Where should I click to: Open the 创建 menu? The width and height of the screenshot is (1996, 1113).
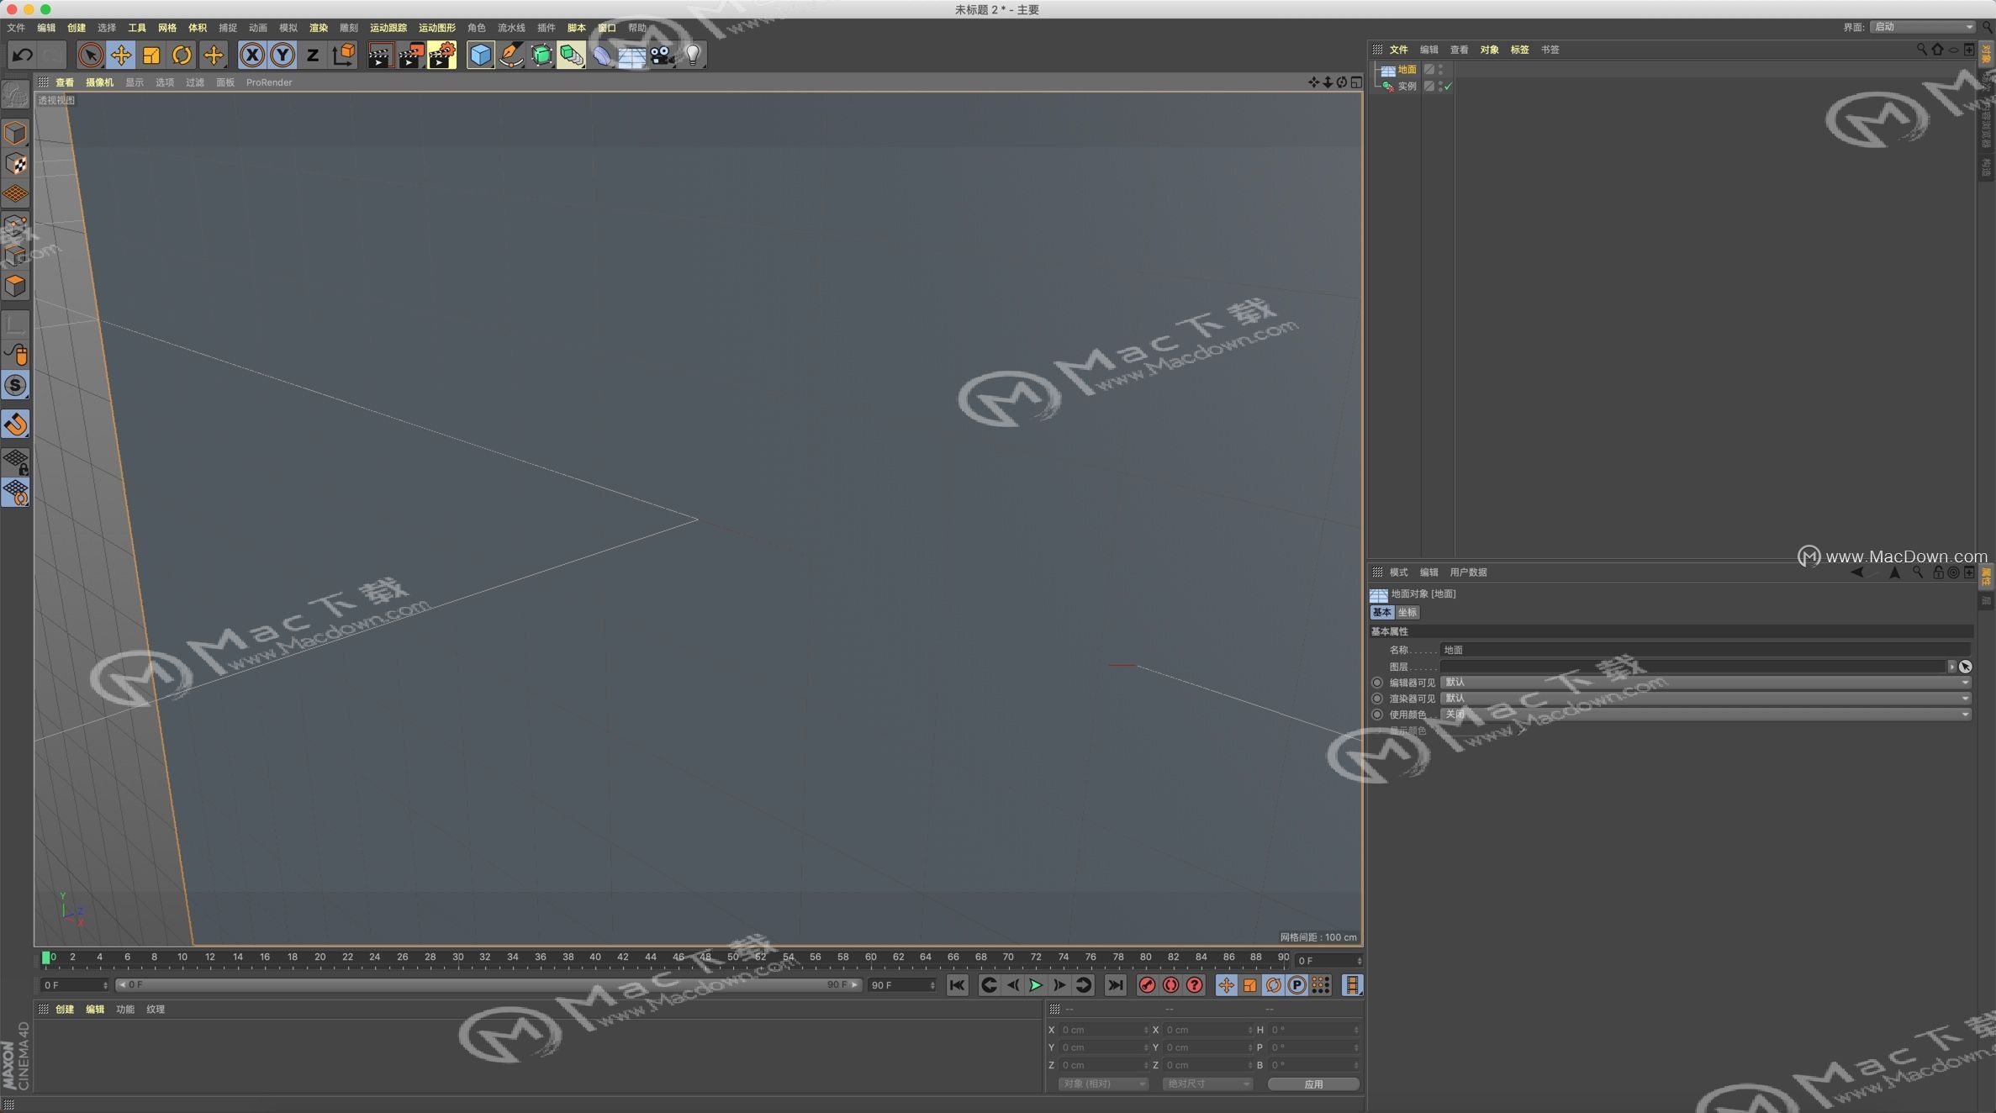(x=77, y=28)
